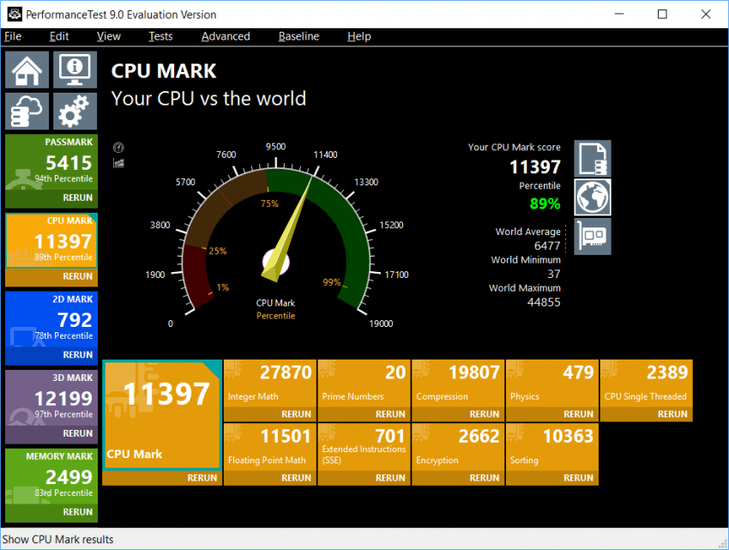729x550 pixels.
Task: Switch gauge to speedometer view icon
Action: pyautogui.click(x=118, y=148)
